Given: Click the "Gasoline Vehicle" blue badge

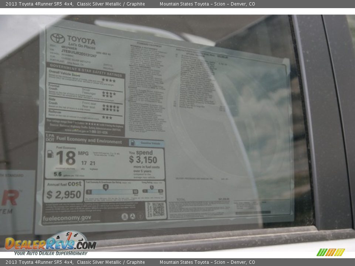Looking at the screenshot, I should 146,143.
